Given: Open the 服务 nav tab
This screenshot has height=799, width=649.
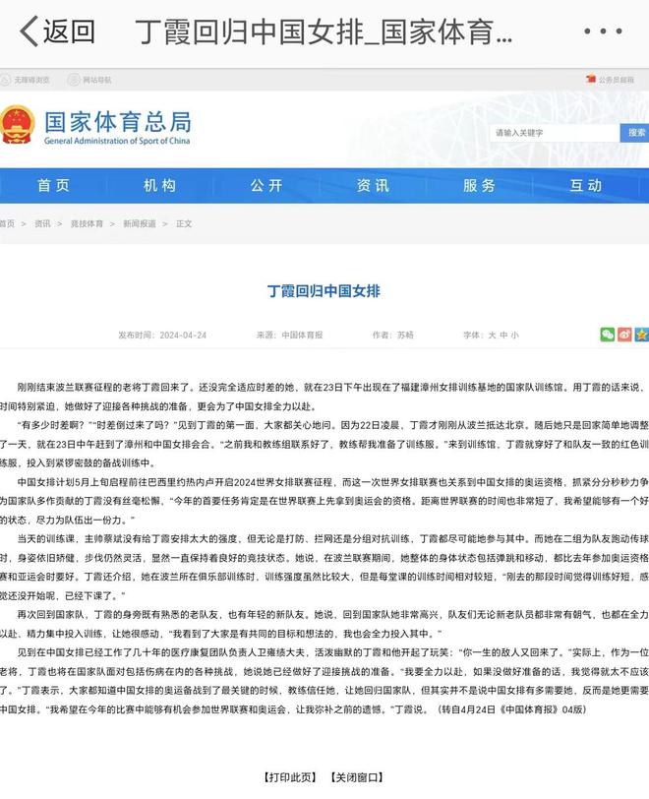Looking at the screenshot, I should coord(479,186).
